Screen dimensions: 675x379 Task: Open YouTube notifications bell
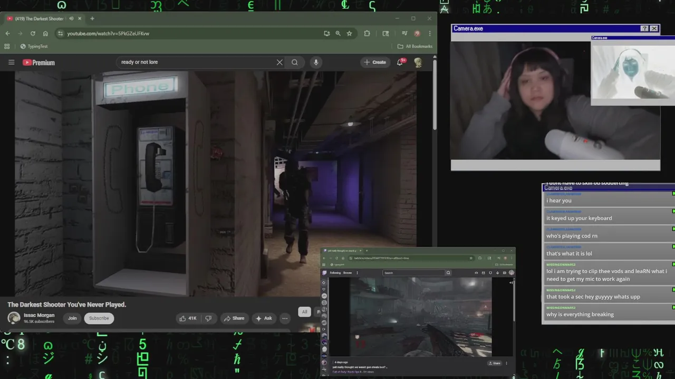(400, 62)
